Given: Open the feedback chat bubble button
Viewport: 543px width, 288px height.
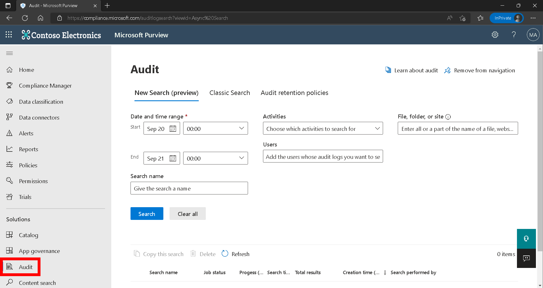Looking at the screenshot, I should [x=526, y=258].
